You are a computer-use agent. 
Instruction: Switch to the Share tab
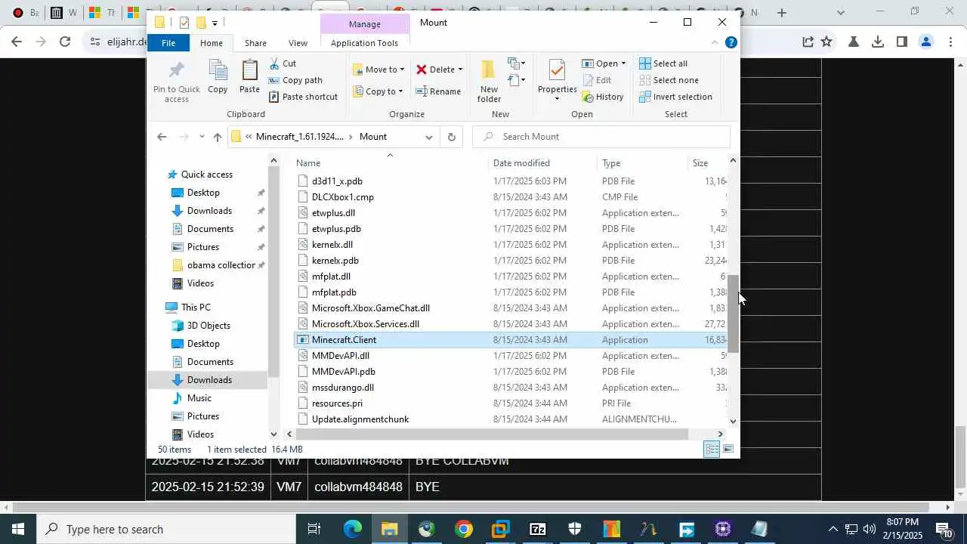[255, 43]
